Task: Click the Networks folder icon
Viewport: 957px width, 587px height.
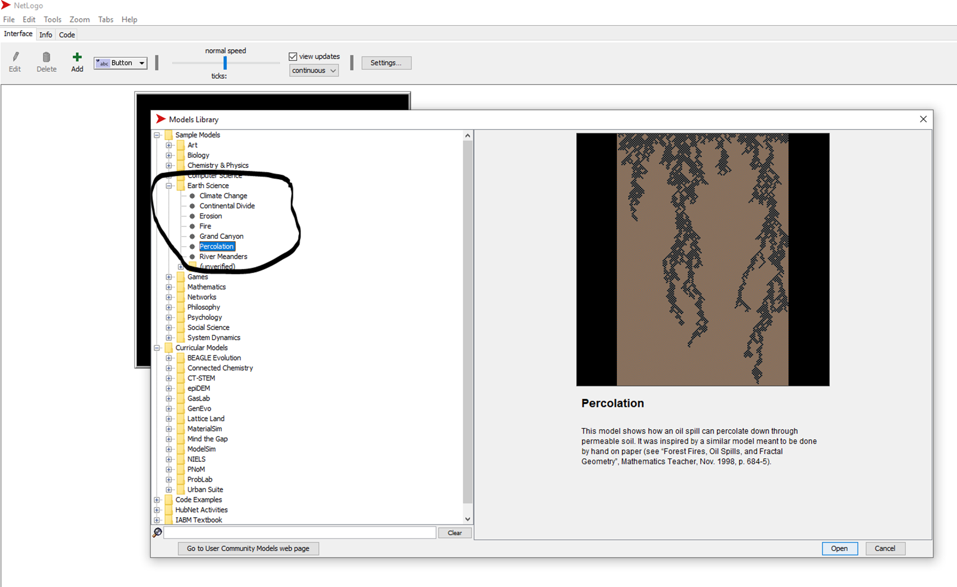Action: click(x=181, y=297)
